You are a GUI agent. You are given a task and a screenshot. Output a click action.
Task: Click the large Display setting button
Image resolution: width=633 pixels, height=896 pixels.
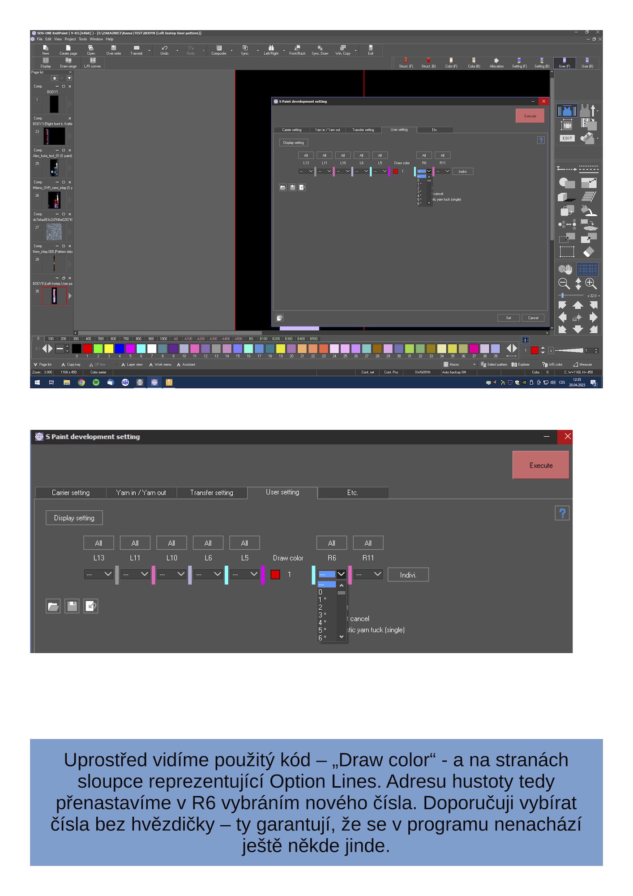click(x=74, y=517)
